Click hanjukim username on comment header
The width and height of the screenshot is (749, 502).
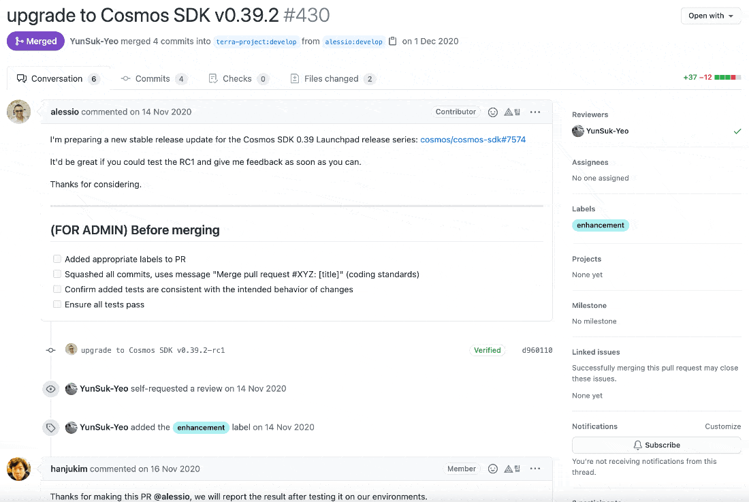pos(69,469)
